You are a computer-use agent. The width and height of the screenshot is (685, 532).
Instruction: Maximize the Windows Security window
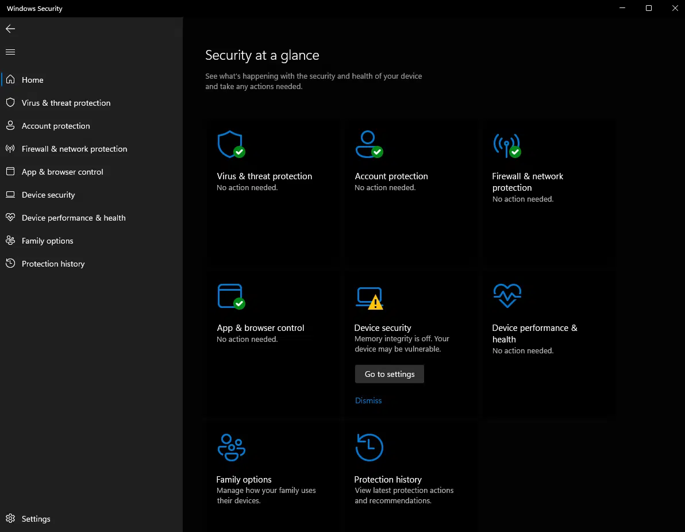(649, 8)
